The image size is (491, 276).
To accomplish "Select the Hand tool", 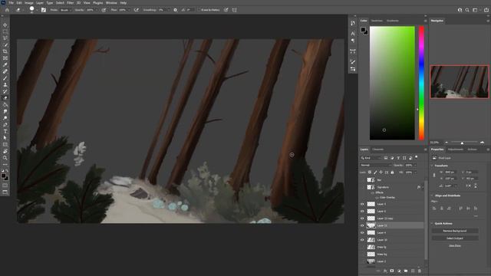I will [x=5, y=151].
